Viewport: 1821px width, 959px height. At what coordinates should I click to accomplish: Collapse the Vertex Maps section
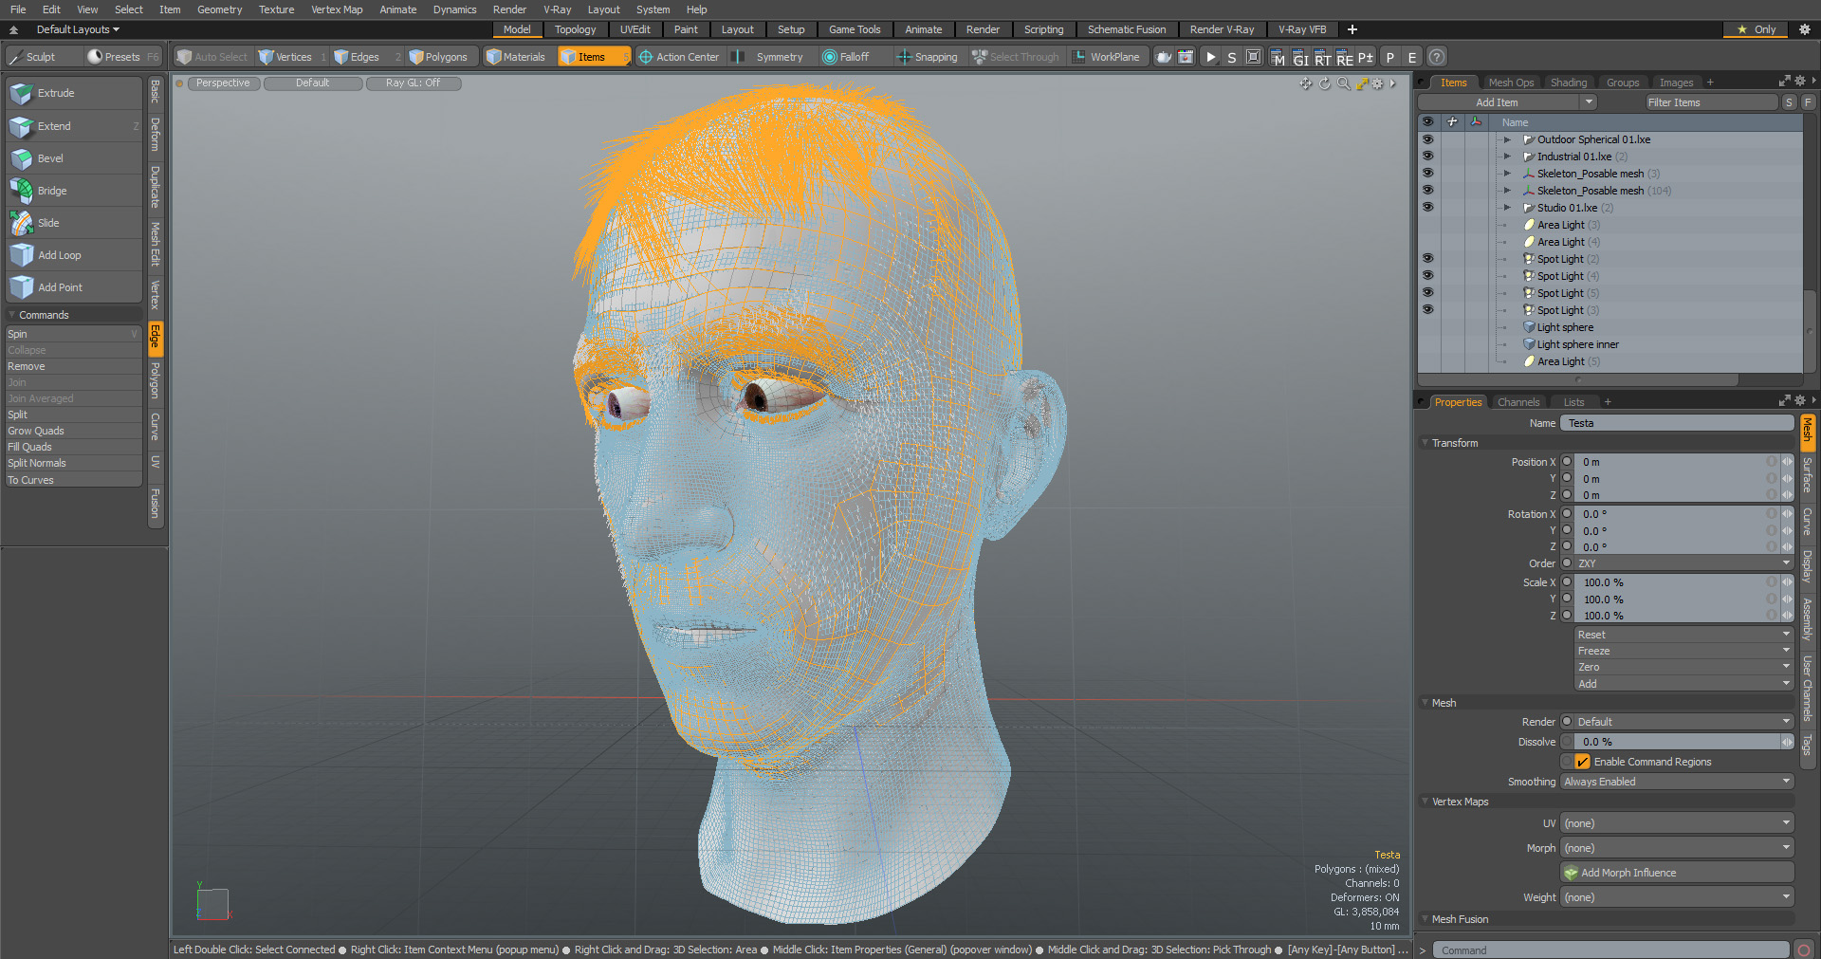[1425, 802]
